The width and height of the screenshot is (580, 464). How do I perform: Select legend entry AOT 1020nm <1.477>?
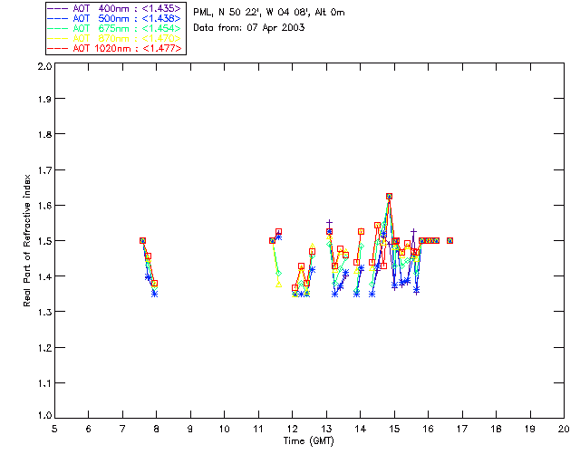click(114, 48)
